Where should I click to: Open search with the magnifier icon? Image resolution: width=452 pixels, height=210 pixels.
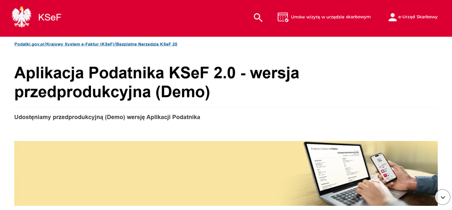pos(258,17)
